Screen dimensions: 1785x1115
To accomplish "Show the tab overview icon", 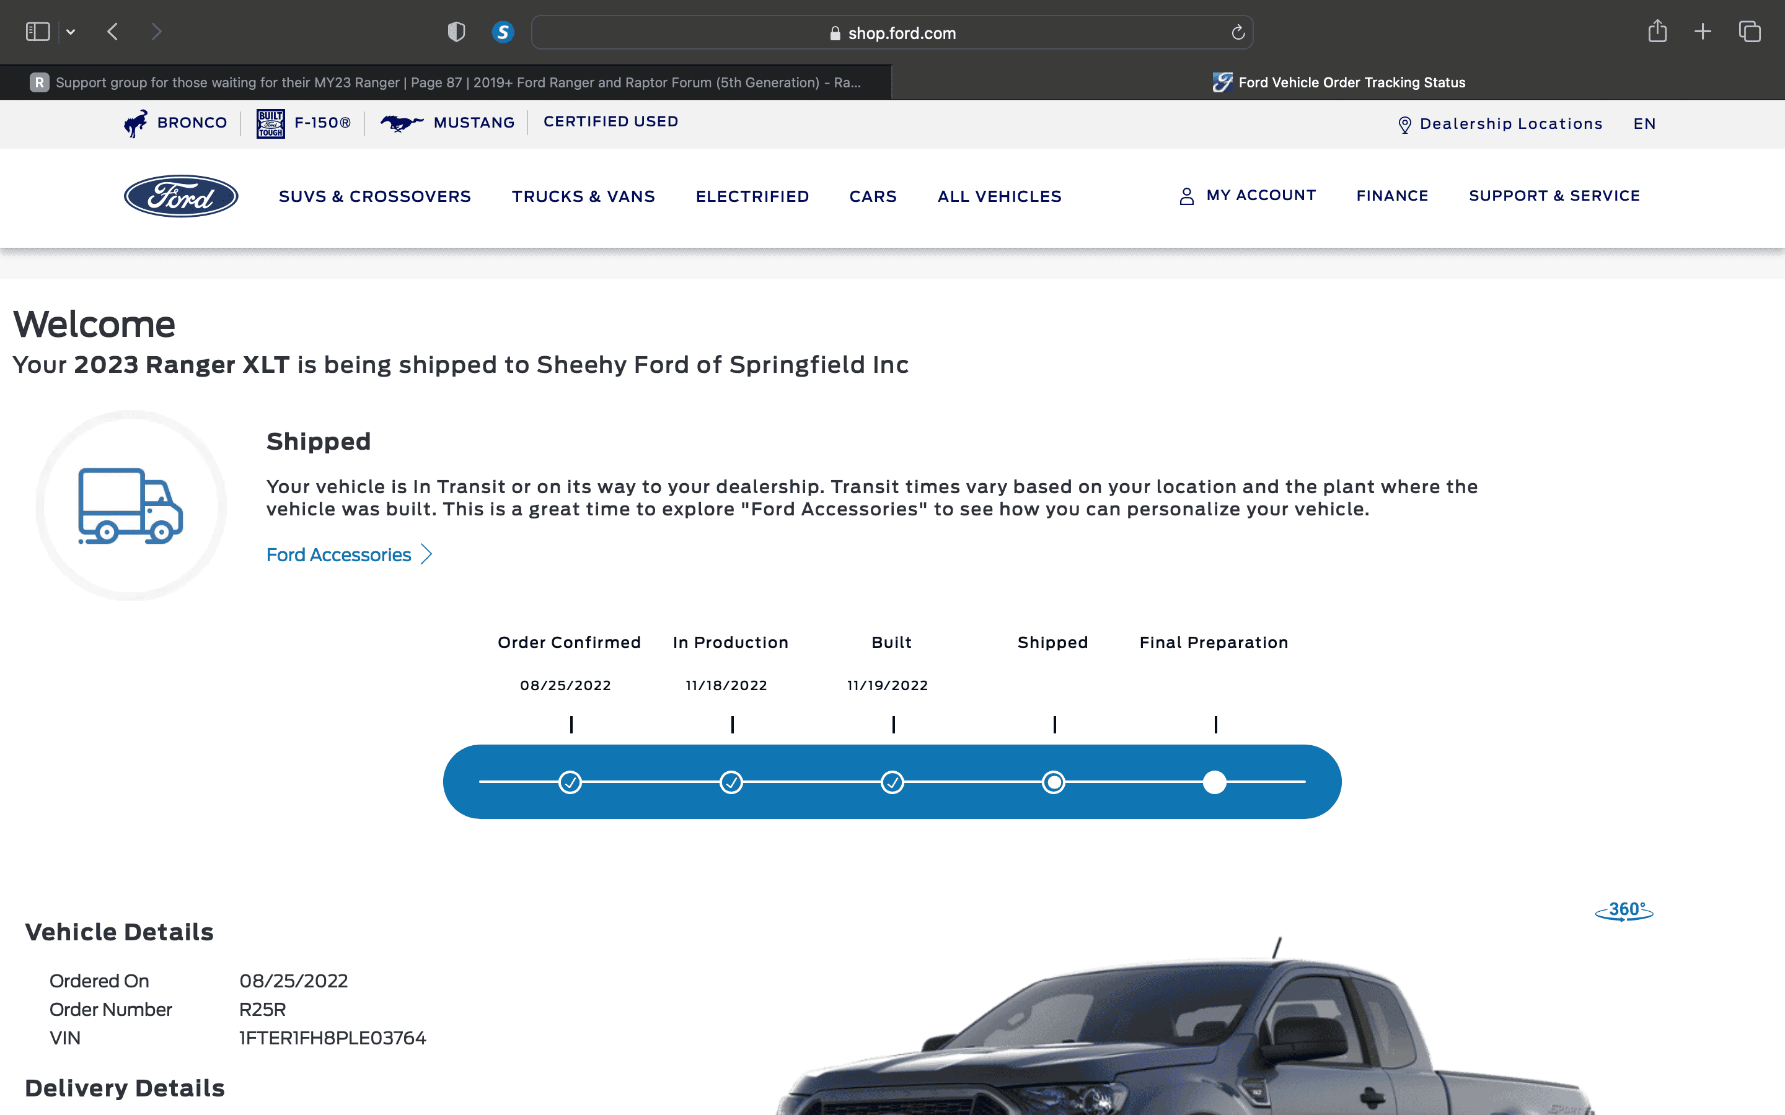I will pos(1750,32).
